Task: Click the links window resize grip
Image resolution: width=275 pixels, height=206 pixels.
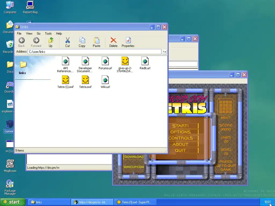Action: point(165,152)
